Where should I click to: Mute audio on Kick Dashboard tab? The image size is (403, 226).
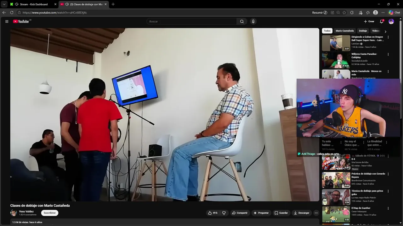(17, 4)
